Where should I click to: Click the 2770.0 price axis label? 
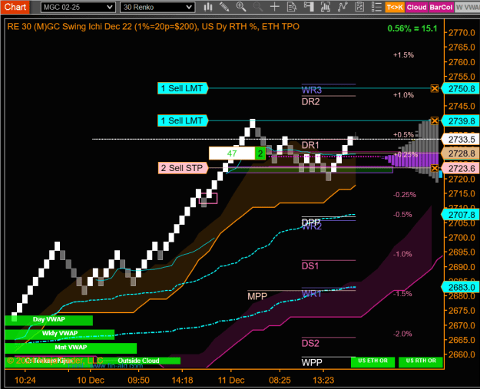(462, 33)
